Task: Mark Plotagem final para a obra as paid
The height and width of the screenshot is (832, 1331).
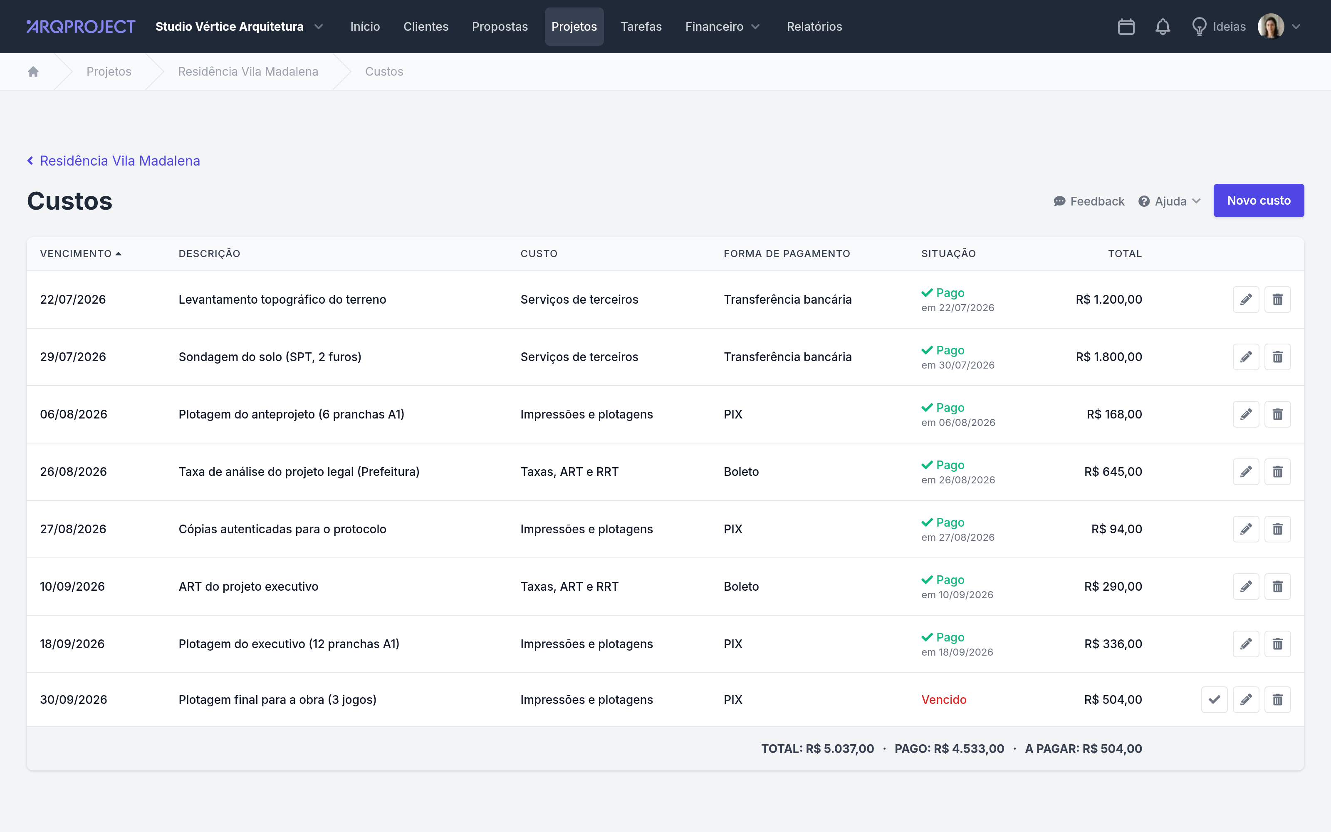Action: point(1215,699)
